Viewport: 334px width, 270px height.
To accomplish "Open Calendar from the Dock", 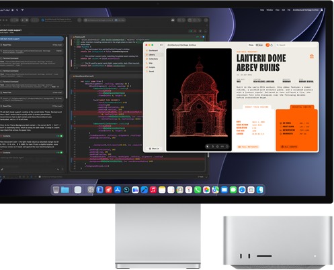I will point(189,190).
